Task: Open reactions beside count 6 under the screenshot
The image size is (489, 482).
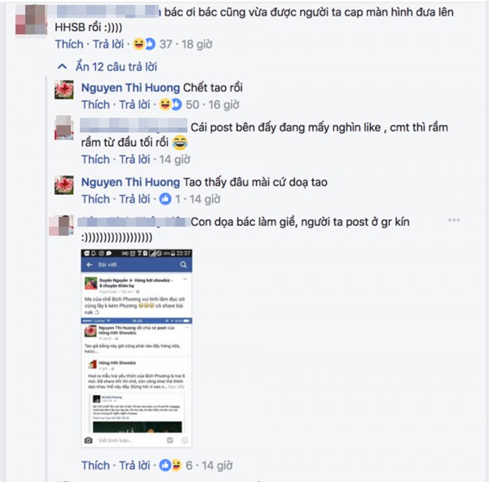Action: [x=170, y=465]
